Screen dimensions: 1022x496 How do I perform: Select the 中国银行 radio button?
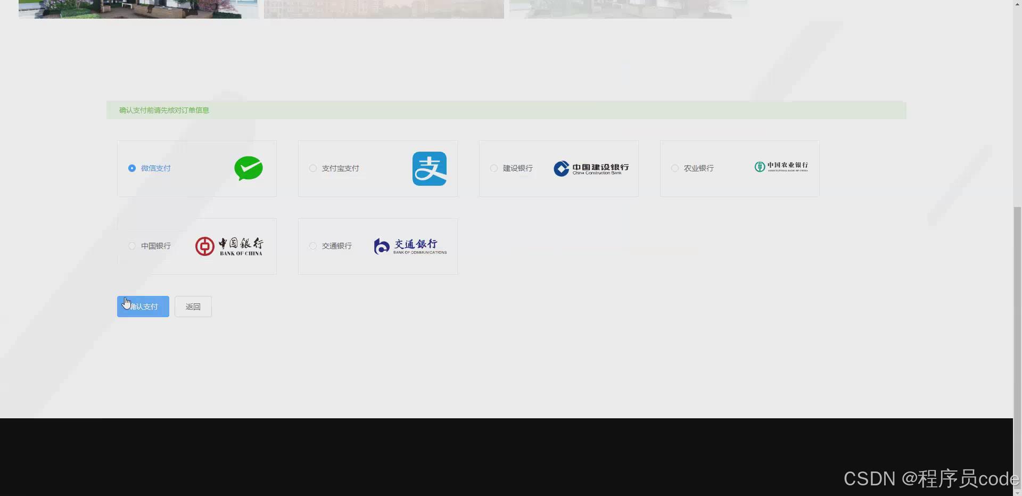pos(131,245)
